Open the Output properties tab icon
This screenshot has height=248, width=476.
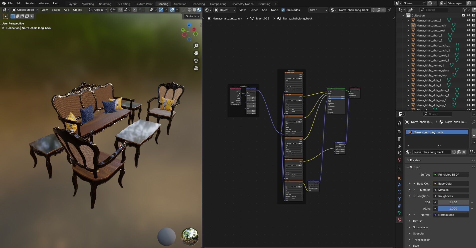point(399,139)
